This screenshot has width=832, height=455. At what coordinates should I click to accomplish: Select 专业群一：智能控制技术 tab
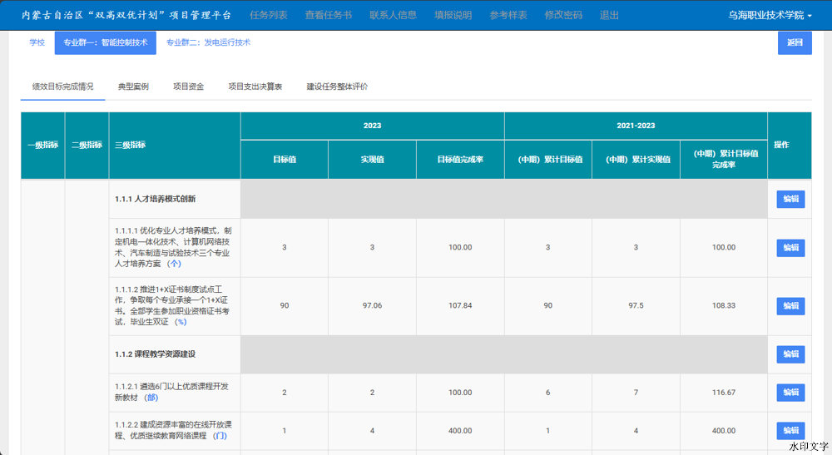(105, 42)
